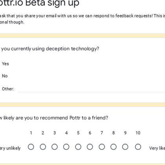Choose rating 3 on the recommend scale
Image resolution: width=165 pixels, height=165 pixels.
(55, 147)
